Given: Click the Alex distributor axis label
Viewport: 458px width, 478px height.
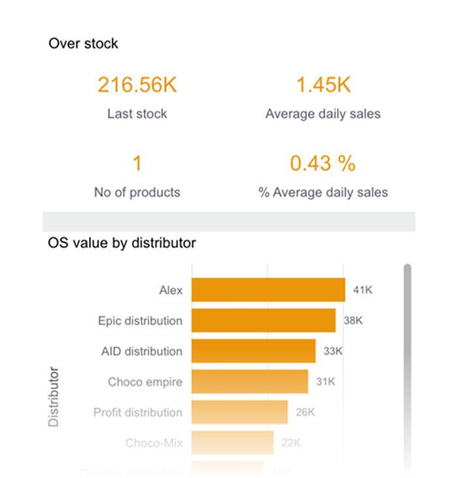Looking at the screenshot, I should [x=171, y=290].
